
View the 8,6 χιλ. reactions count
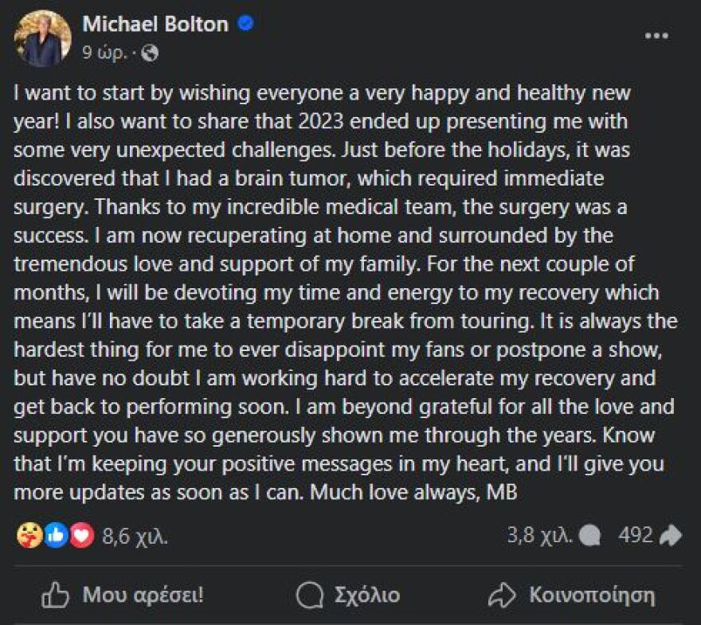pos(135,536)
